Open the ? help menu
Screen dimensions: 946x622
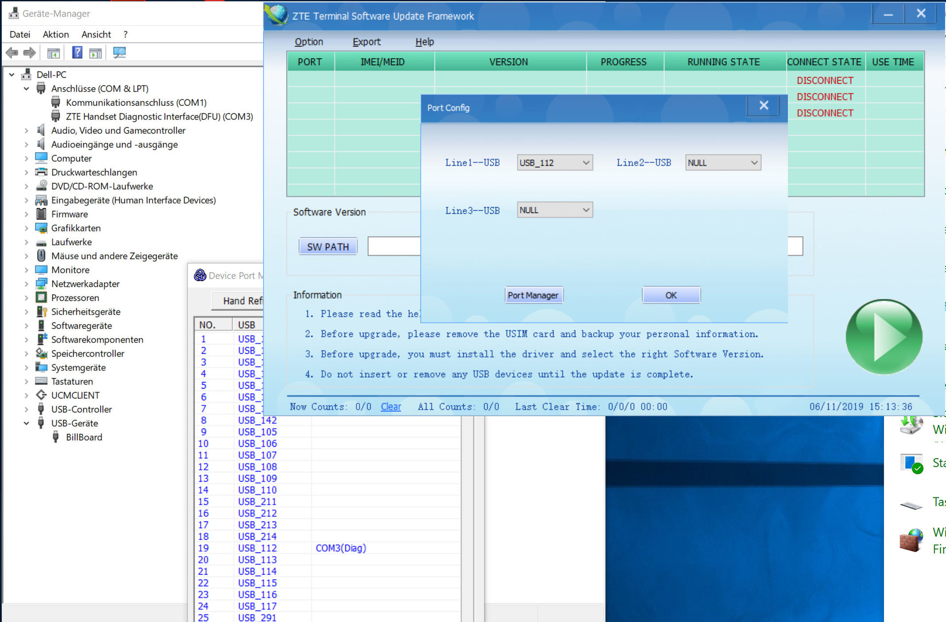126,34
